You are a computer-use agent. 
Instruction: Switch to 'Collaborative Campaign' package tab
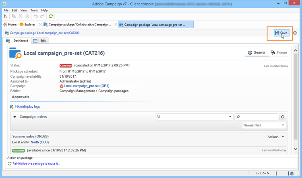[77, 25]
